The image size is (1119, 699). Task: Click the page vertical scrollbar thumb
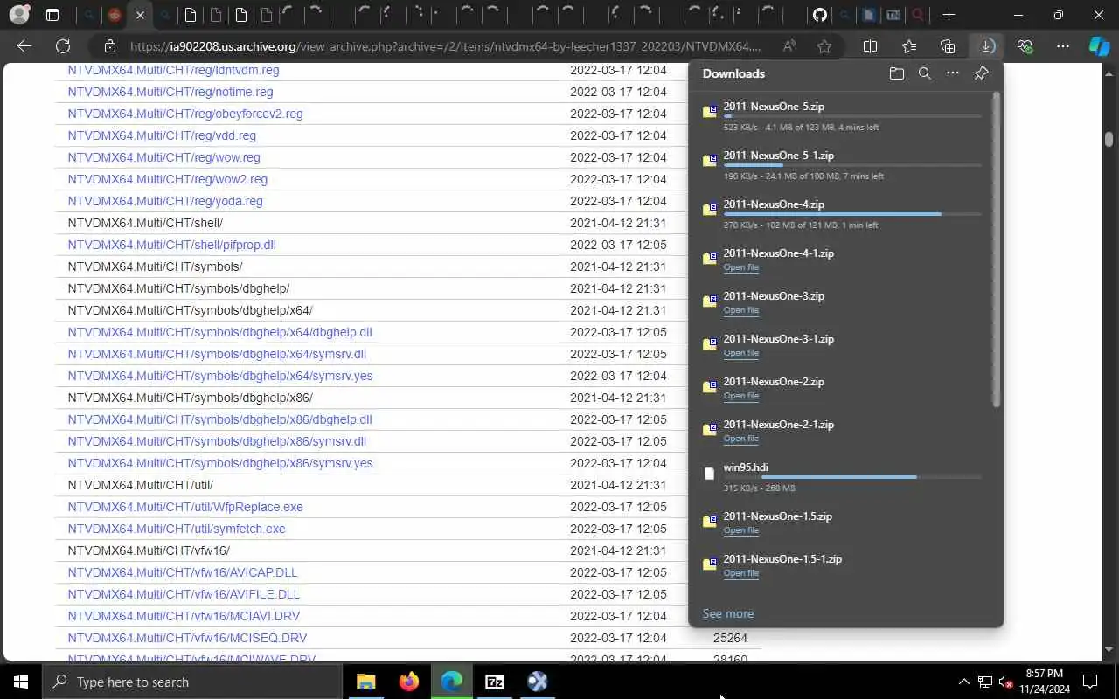pyautogui.click(x=1109, y=139)
